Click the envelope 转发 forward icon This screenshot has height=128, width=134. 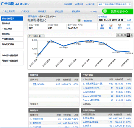coord(128,25)
